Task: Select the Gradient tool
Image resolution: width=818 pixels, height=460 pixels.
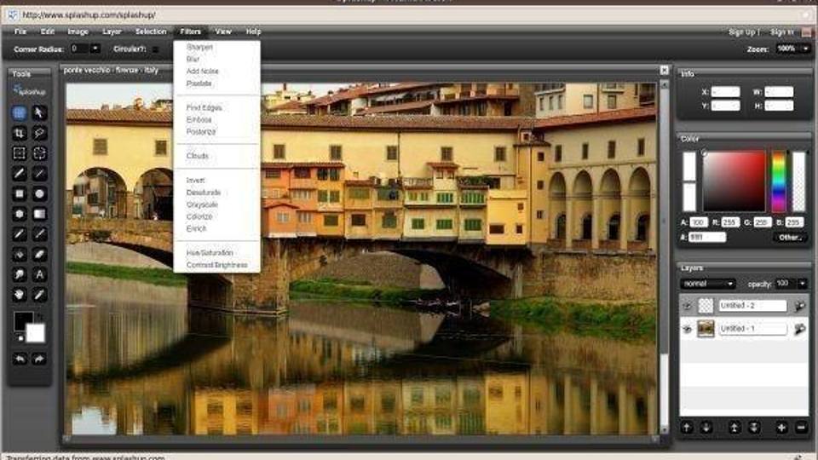Action: [x=39, y=214]
